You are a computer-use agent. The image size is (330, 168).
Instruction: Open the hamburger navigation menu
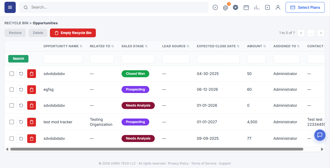point(10,7)
